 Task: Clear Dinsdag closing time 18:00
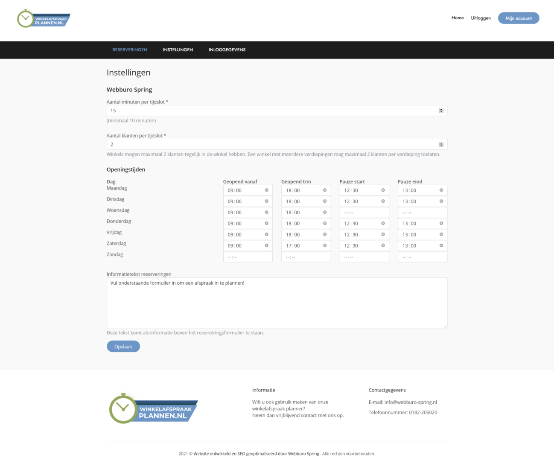325,201
